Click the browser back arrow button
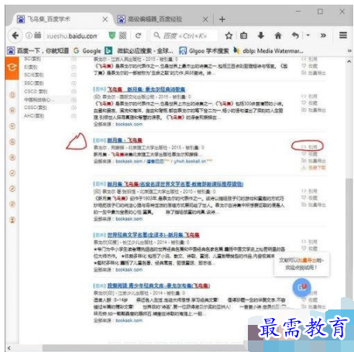The width and height of the screenshot is (354, 352). point(15,36)
